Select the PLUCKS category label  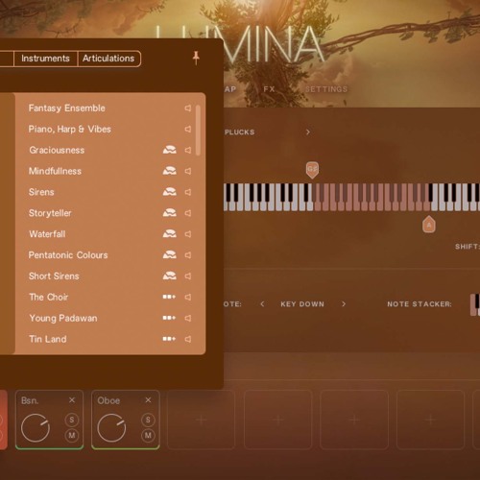click(x=240, y=132)
